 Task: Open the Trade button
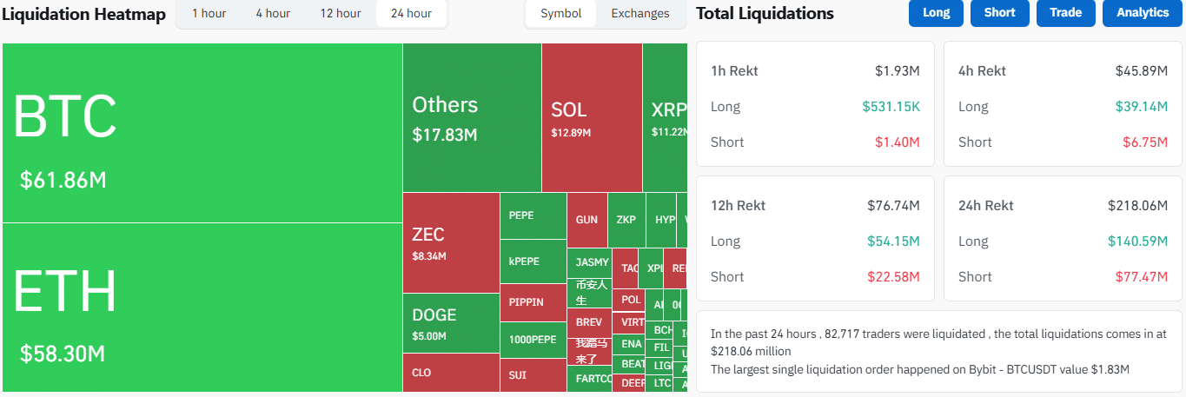[1065, 13]
